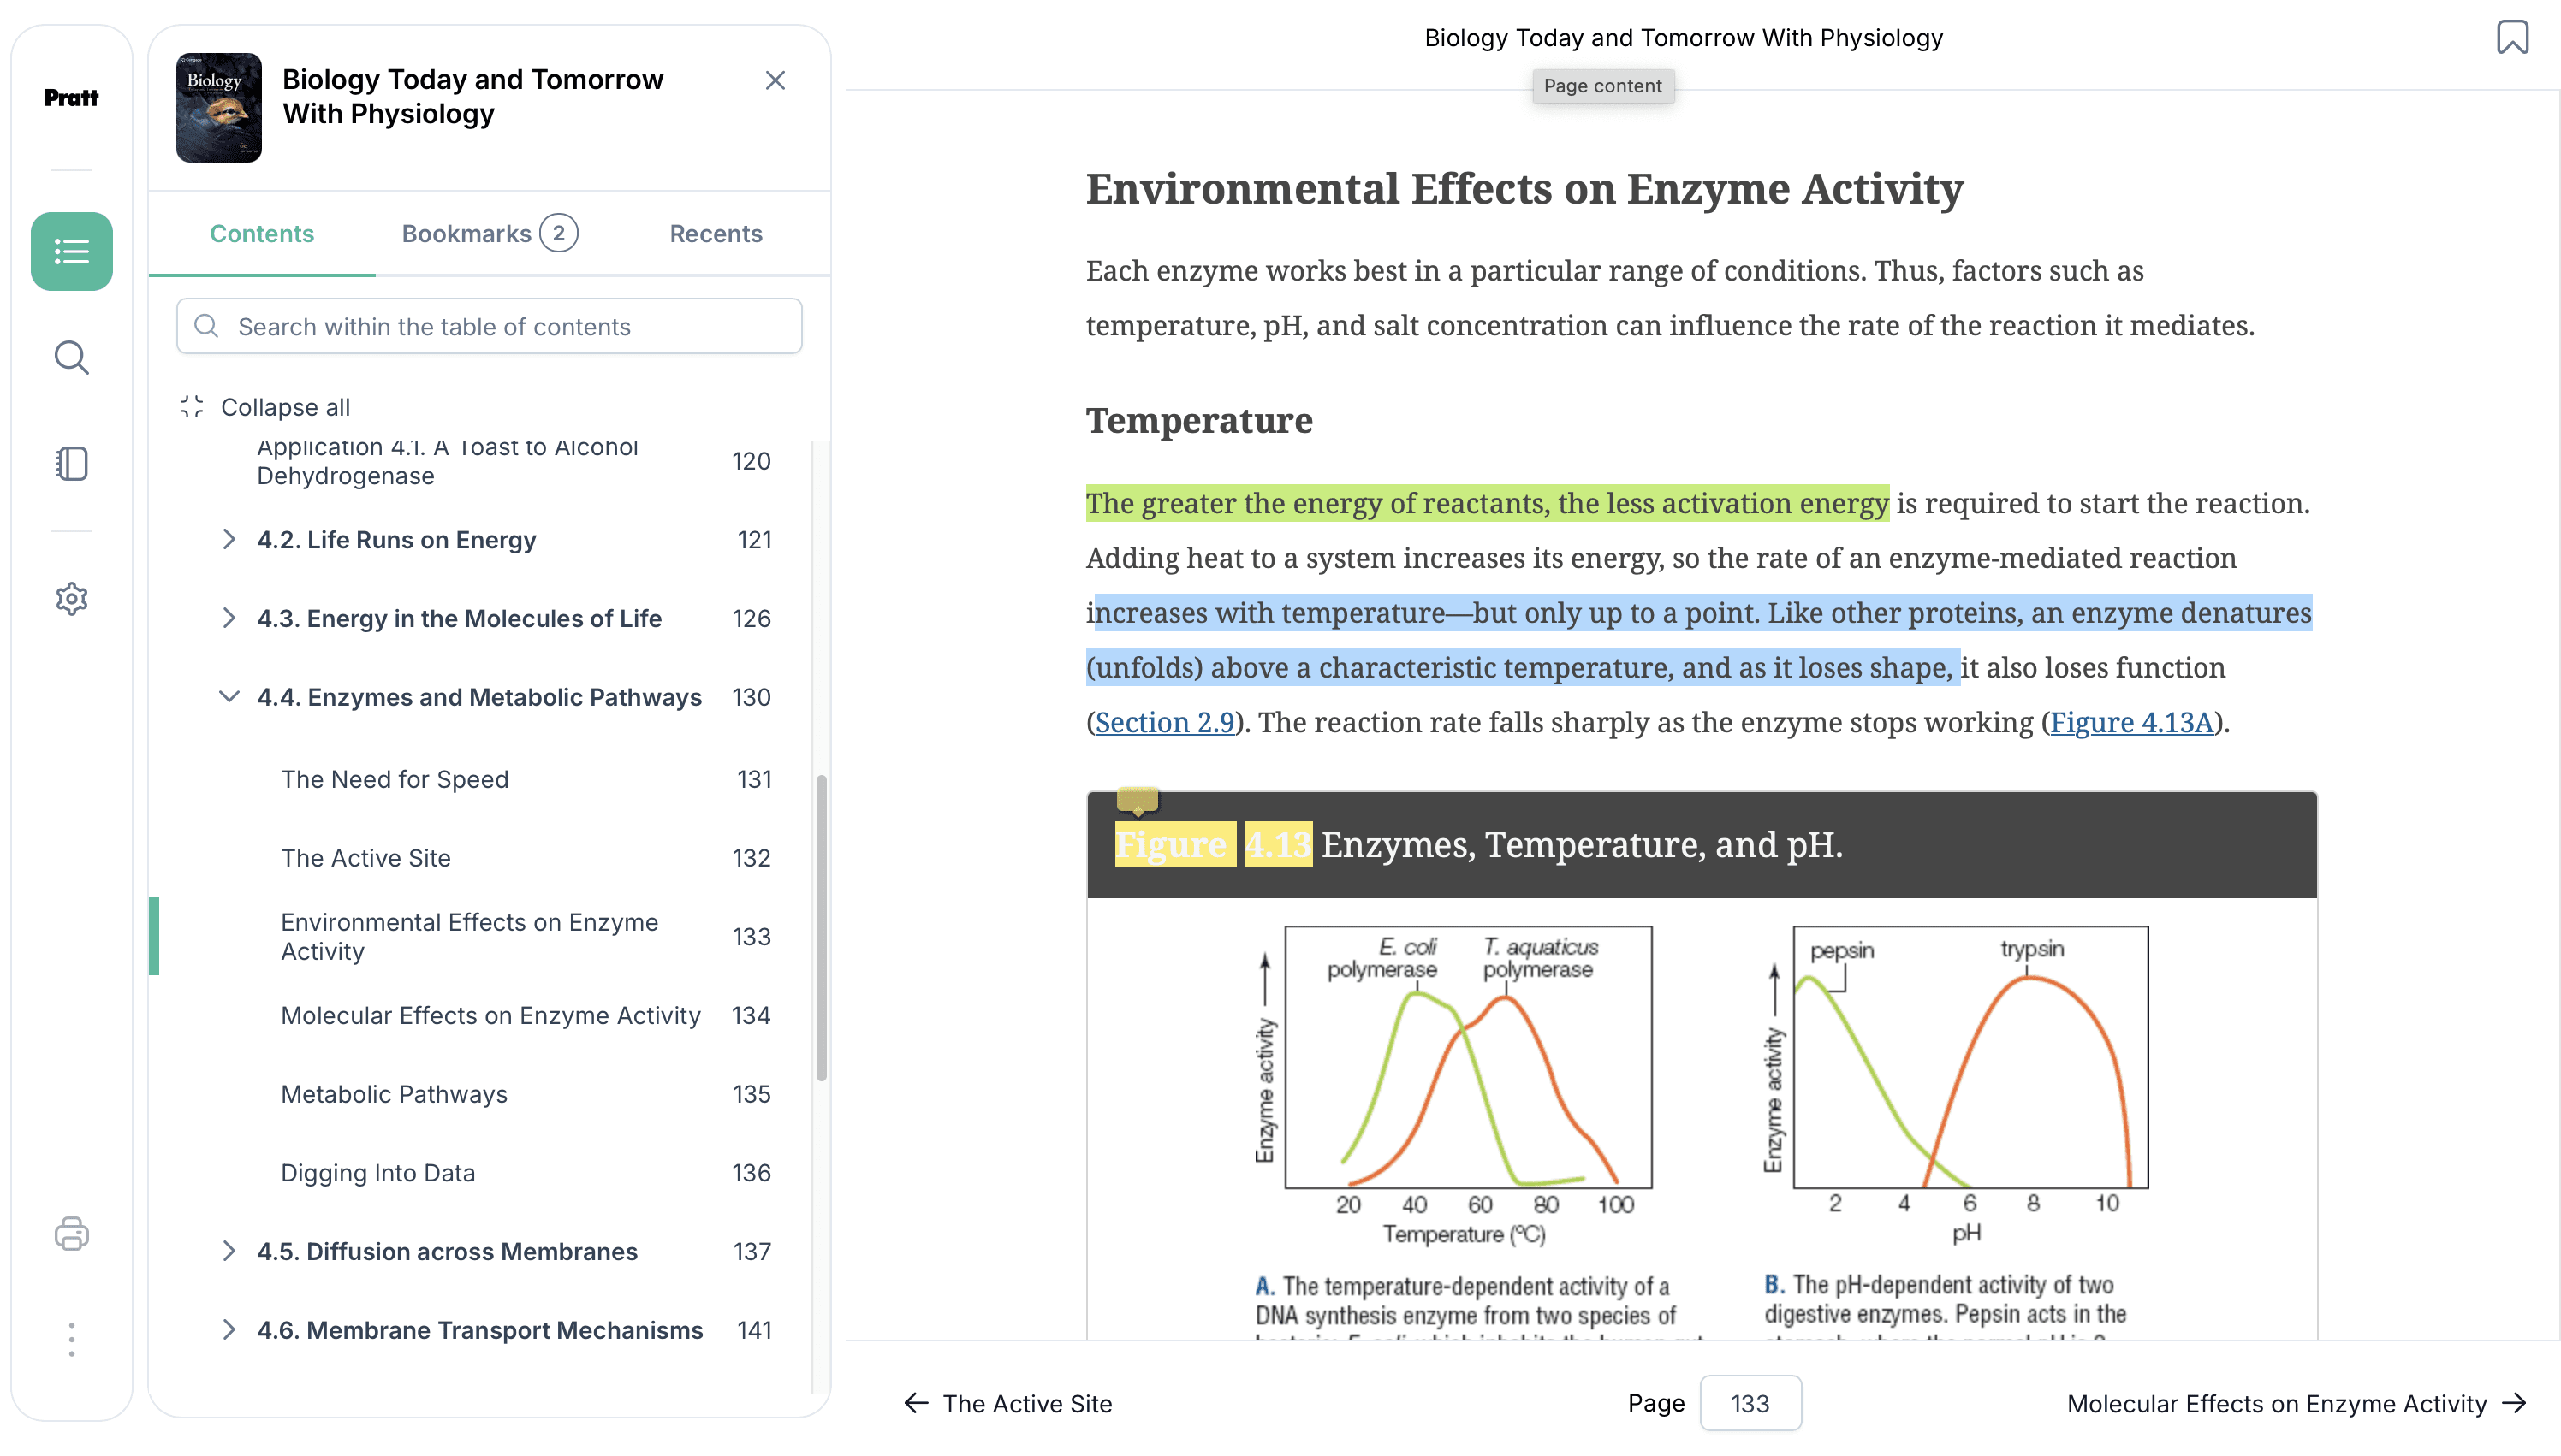Expand 4.5 Diffusion across Membranes

[229, 1251]
